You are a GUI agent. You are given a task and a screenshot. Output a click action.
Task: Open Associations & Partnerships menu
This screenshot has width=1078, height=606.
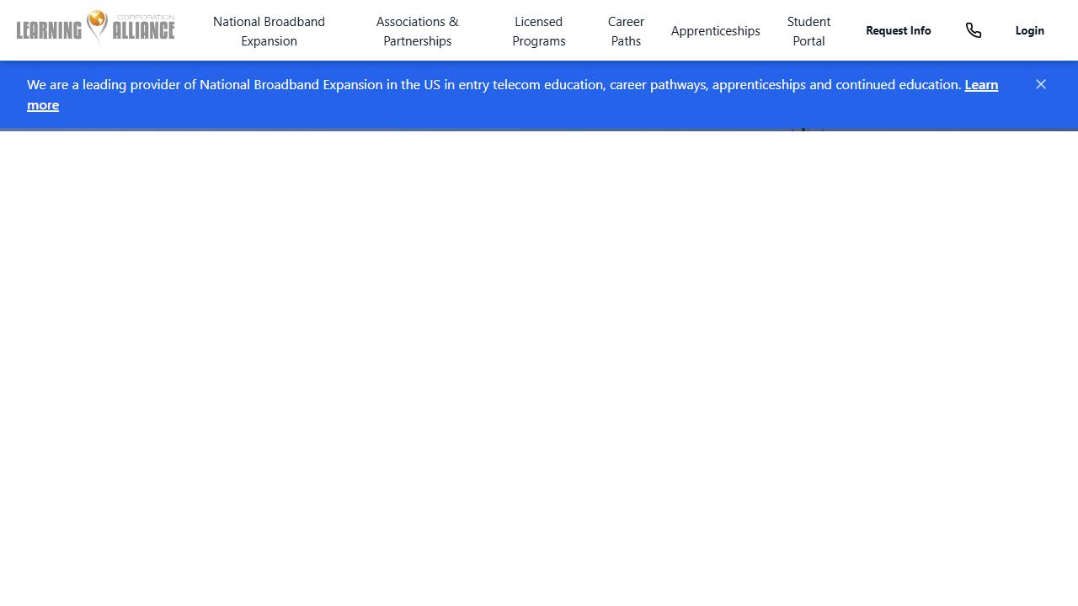click(x=417, y=31)
